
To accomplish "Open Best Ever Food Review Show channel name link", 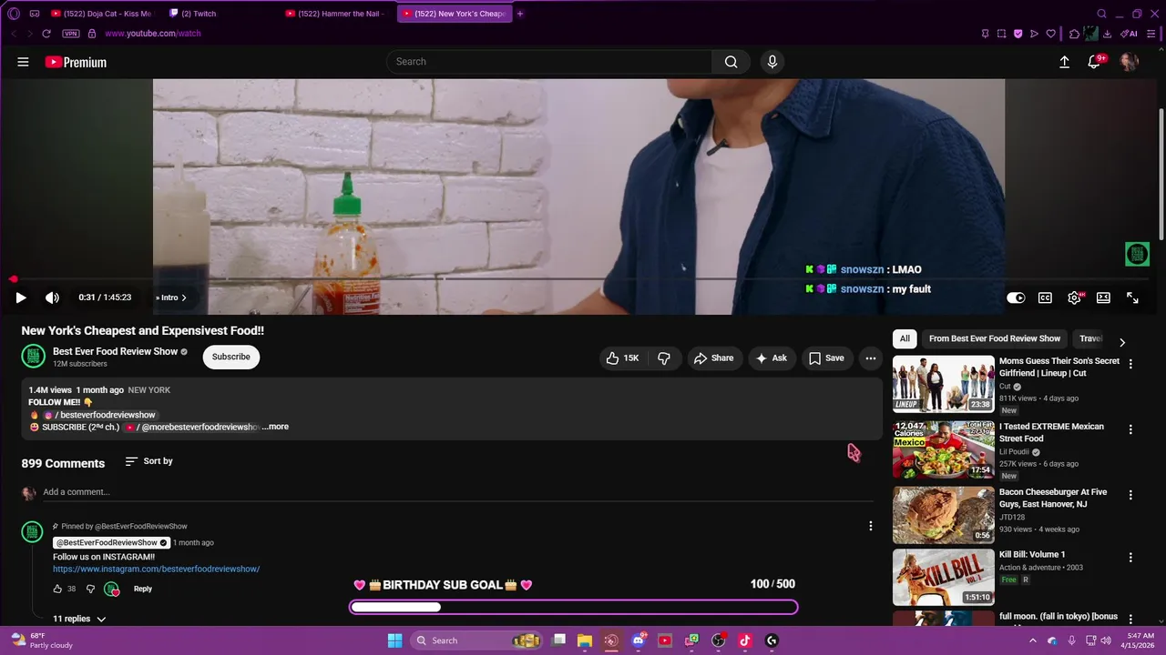I will [x=115, y=351].
